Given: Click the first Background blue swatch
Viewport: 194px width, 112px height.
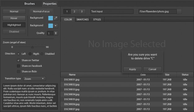Looking at the screenshot, I should click(x=51, y=18).
